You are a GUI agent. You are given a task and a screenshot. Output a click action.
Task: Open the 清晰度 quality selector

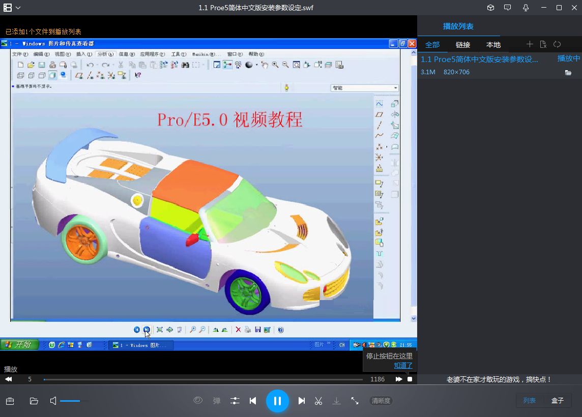tap(381, 400)
